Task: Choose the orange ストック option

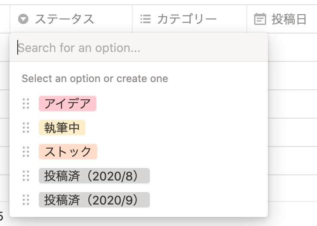Action: click(68, 152)
